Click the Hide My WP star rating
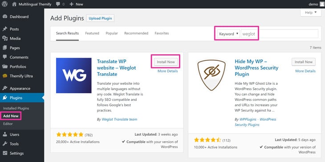325x162 pixels. tap(207, 140)
